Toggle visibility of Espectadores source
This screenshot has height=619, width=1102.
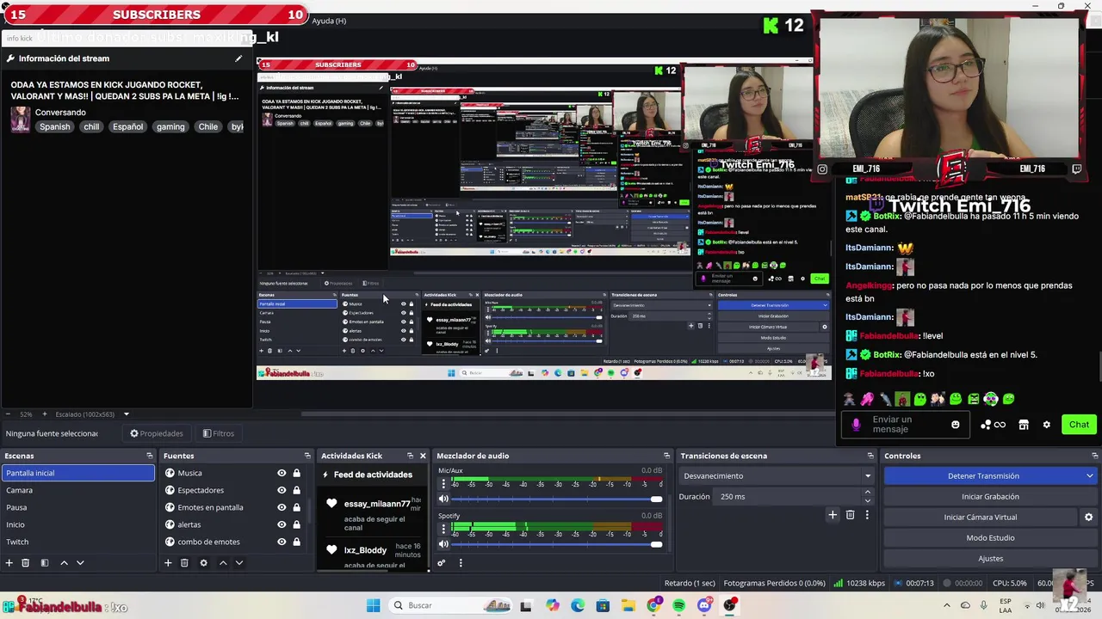point(282,490)
